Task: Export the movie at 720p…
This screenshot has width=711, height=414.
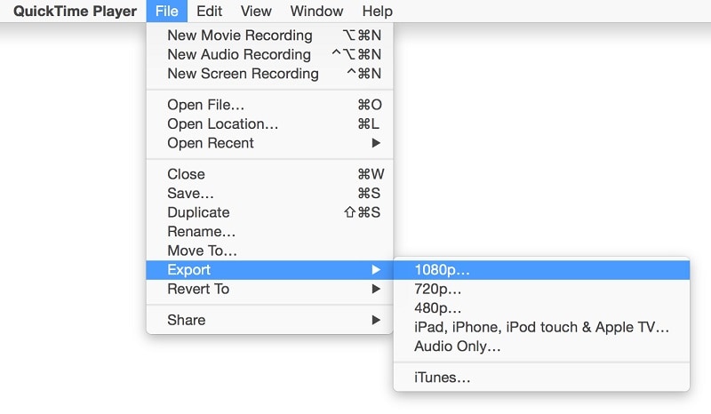Action: 437,289
